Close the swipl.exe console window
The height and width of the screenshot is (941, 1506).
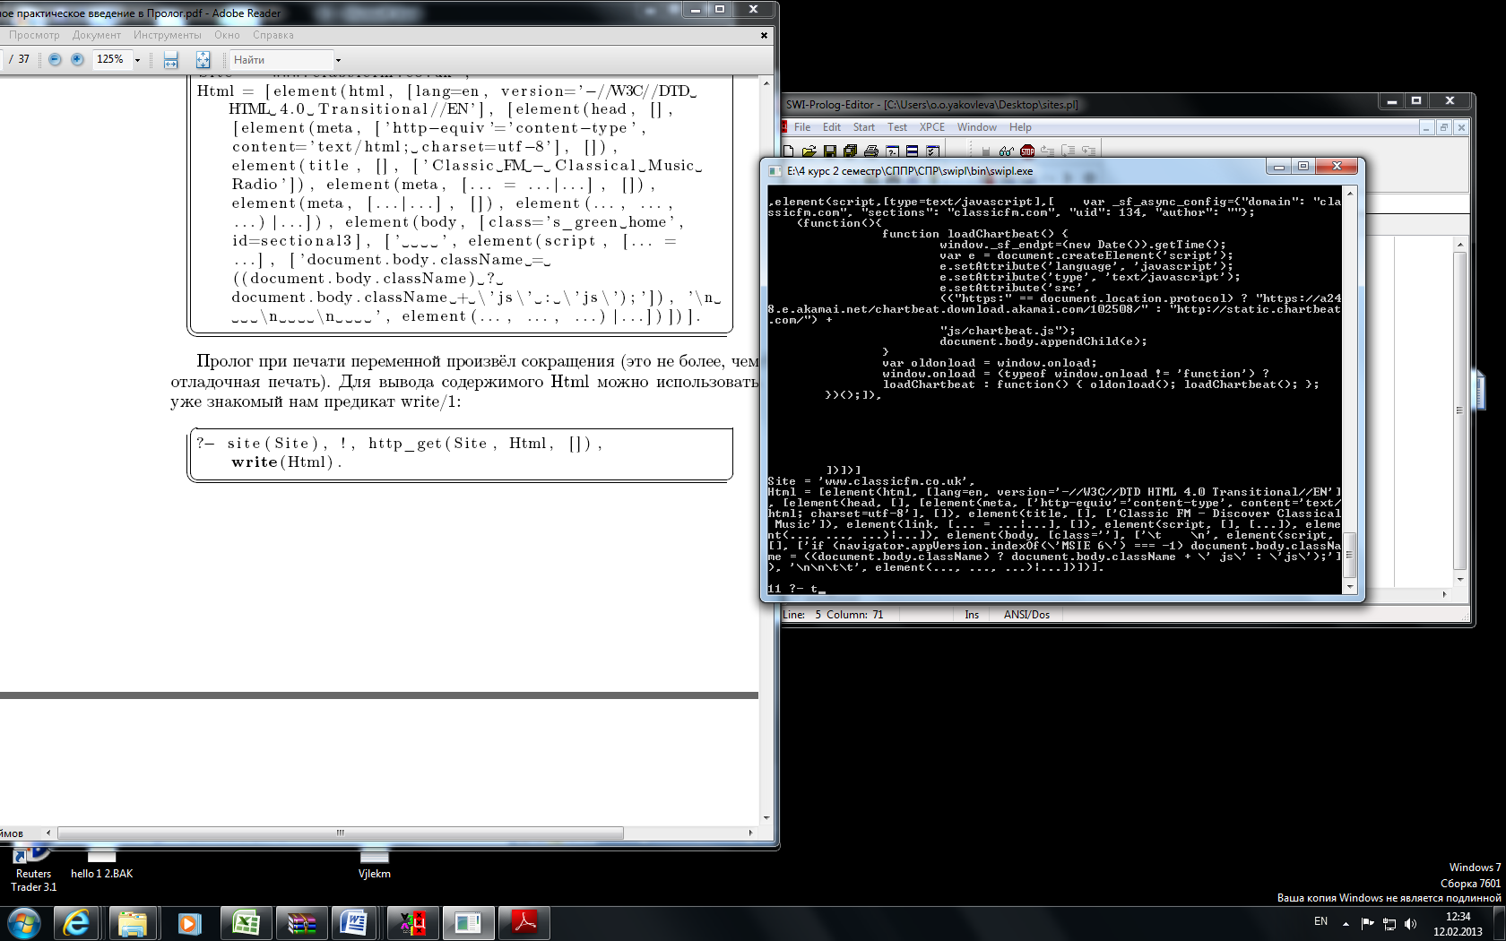1337,167
